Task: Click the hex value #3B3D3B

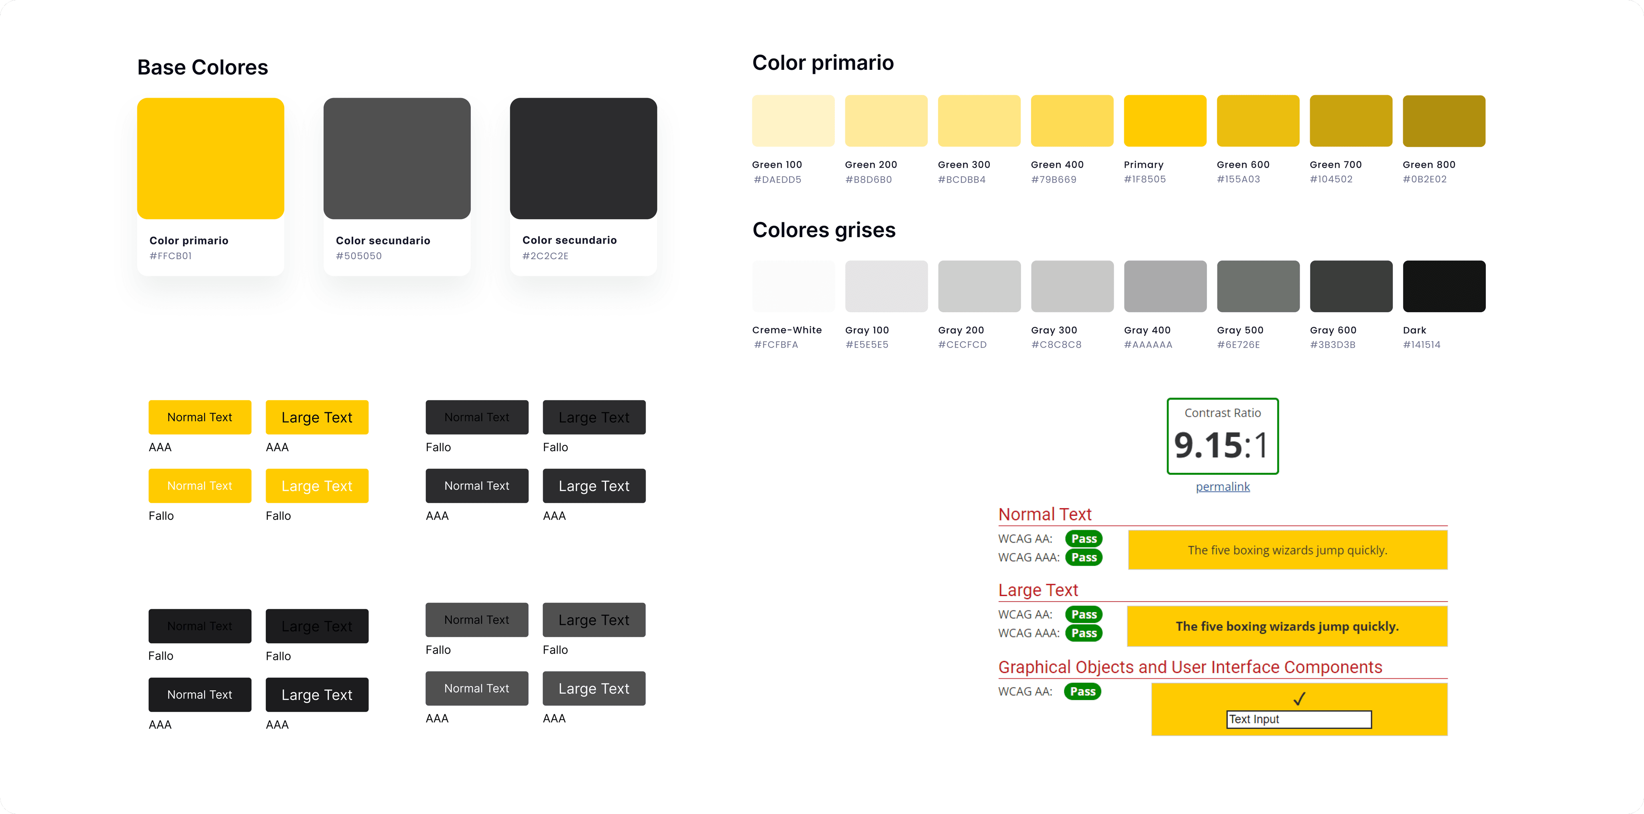Action: [1333, 345]
